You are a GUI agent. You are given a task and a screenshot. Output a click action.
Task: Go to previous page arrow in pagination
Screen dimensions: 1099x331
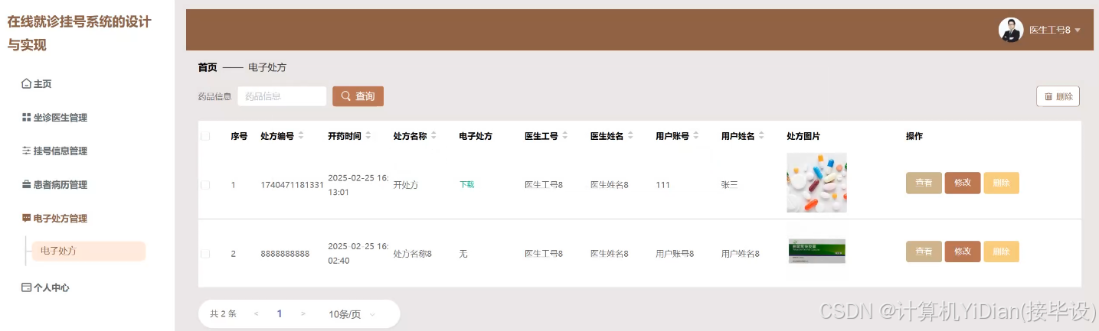[x=256, y=314]
